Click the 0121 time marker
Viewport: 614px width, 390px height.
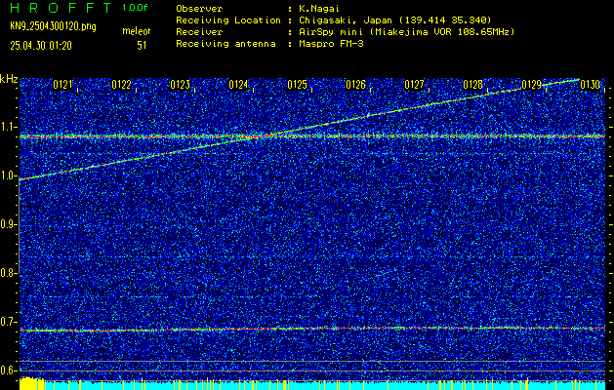click(62, 85)
